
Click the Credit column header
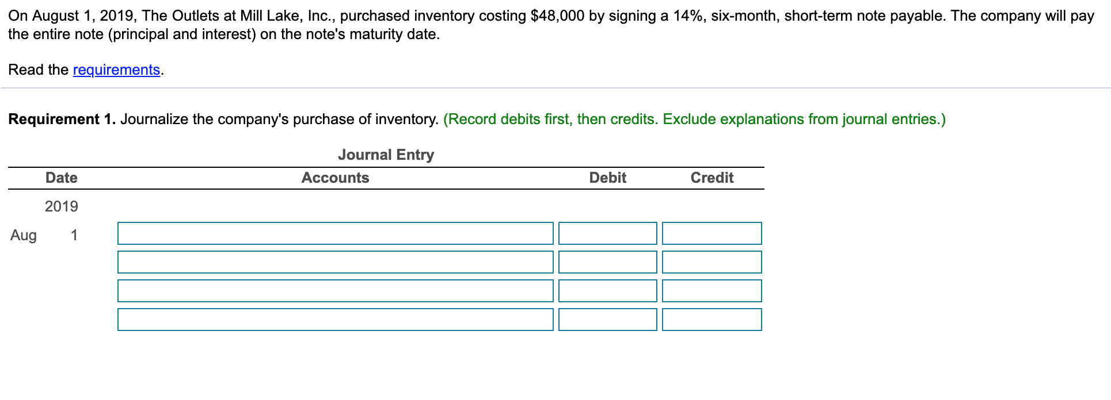712,178
